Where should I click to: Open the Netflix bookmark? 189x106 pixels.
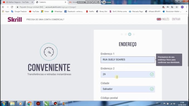(x=90, y=11)
